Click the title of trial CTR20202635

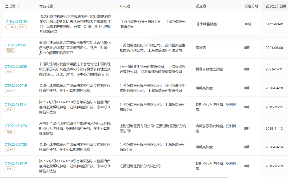click(x=75, y=69)
